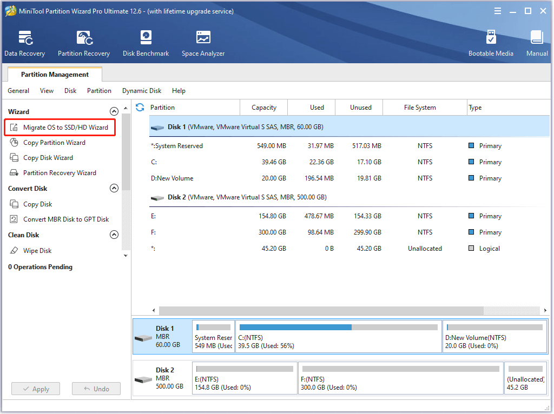Viewport: 554px width, 414px height.
Task: Open the Dynamic Disk menu
Action: 142,91
